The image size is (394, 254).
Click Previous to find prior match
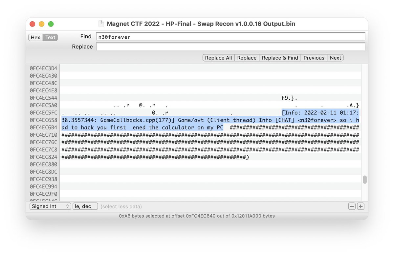(x=314, y=58)
